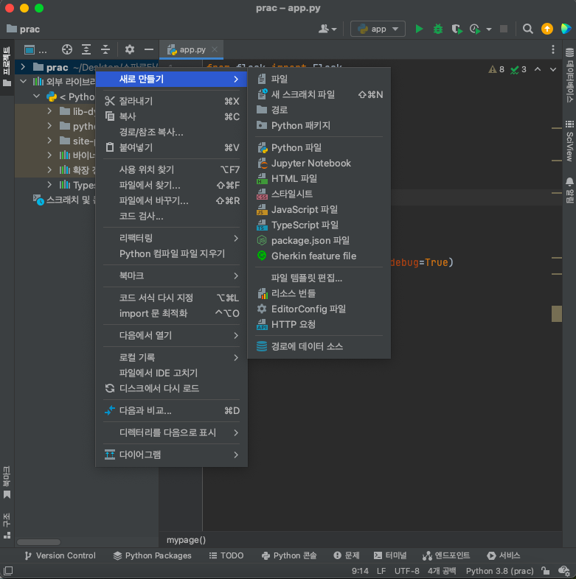Open the Structure side panel
Image resolution: width=576 pixels, height=579 pixels.
click(7, 526)
